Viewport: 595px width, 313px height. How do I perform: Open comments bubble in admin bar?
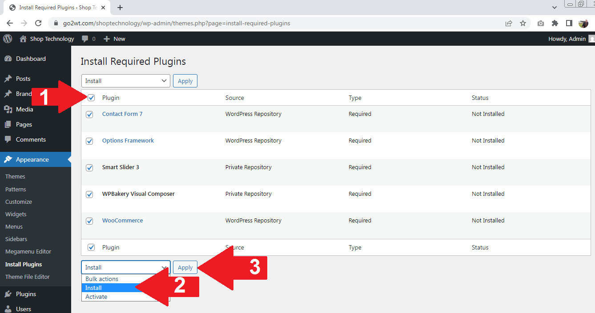(x=88, y=39)
